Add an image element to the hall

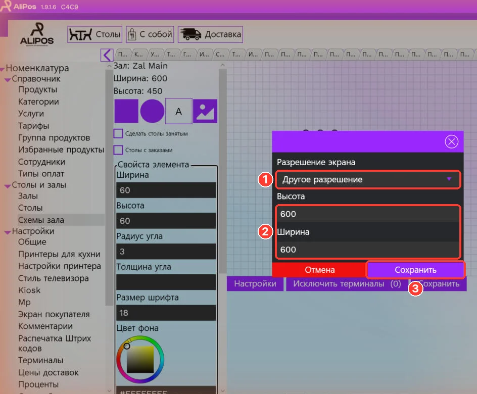[205, 111]
